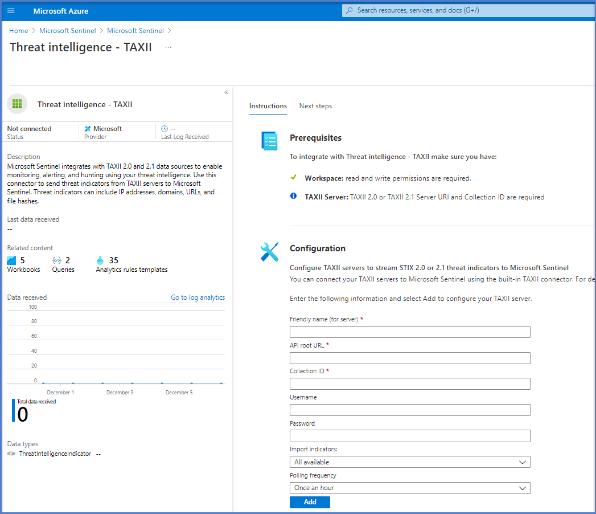The height and width of the screenshot is (514, 596).
Task: Click the Collection ID field
Action: pos(410,384)
